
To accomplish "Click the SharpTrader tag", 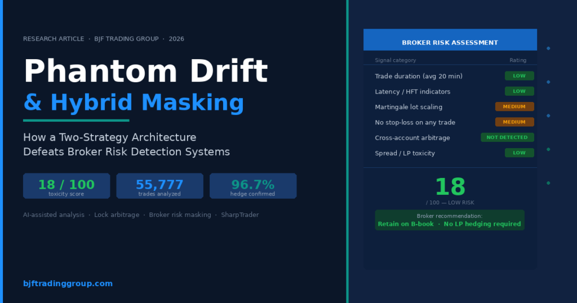I will pos(240,215).
